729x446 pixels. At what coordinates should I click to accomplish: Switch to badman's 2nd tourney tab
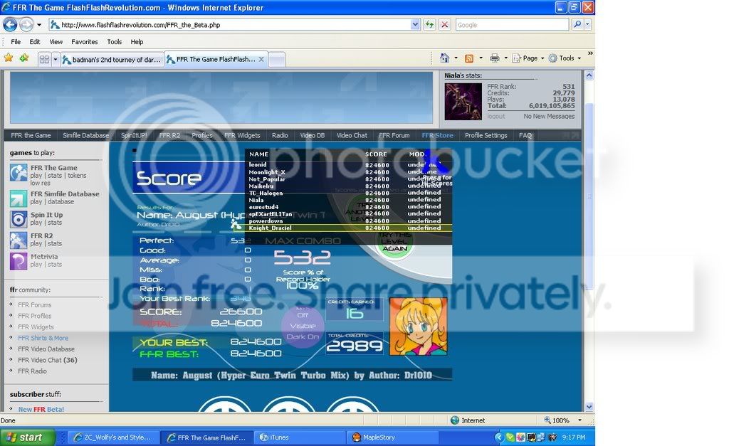(112, 60)
